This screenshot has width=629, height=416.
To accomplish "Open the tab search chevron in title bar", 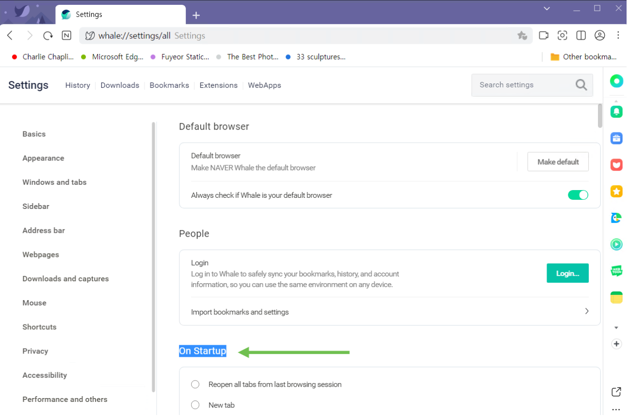I will coord(547,8).
